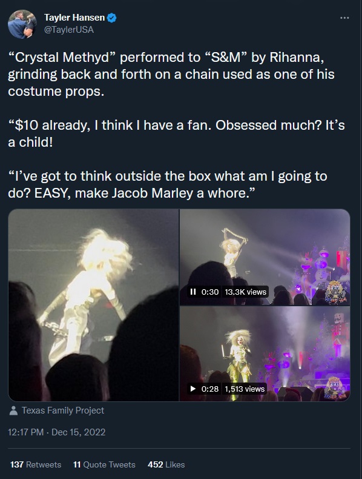Click the Texas Family Project person icon
Screen dimensions: 362x479
13,410
